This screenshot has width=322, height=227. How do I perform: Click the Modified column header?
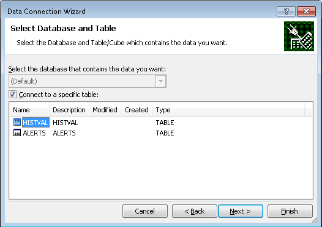(x=105, y=110)
